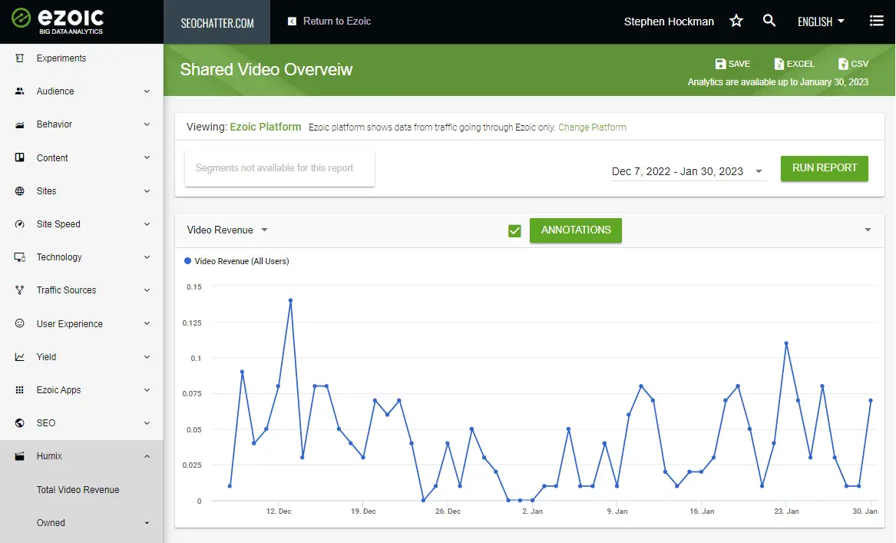
Task: Click the Traffic Sources branch icon
Action: (19, 290)
